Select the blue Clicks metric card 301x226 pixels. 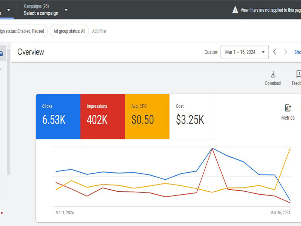pyautogui.click(x=58, y=116)
